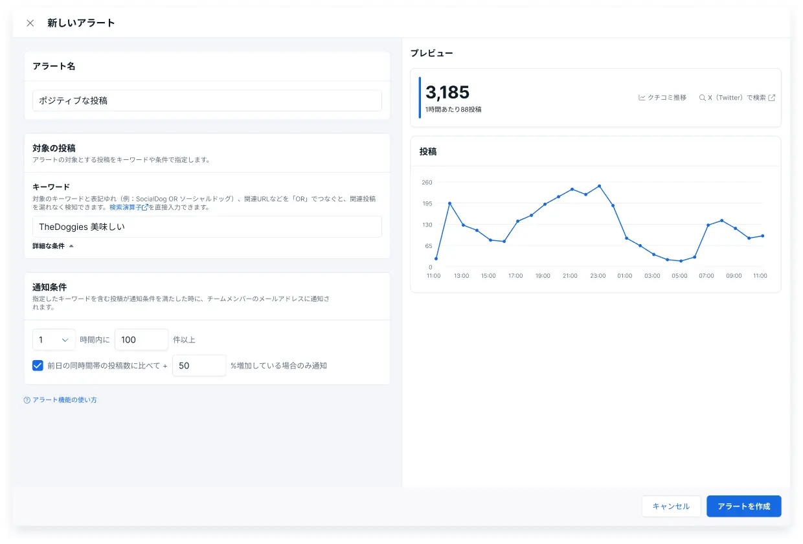Open the hours dropdown showing 1
The height and width of the screenshot is (544, 803).
tap(54, 340)
